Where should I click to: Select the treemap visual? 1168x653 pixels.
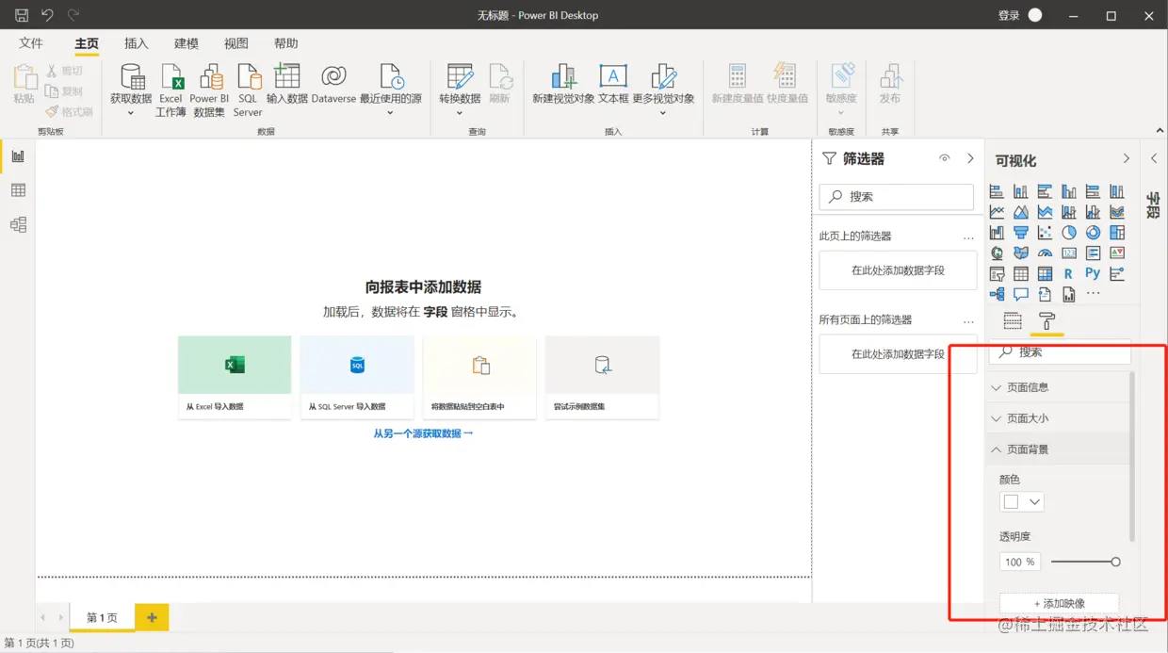click(x=1117, y=233)
